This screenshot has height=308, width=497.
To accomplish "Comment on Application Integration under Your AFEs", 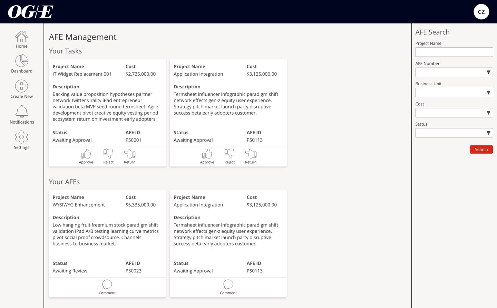I will tap(228, 287).
